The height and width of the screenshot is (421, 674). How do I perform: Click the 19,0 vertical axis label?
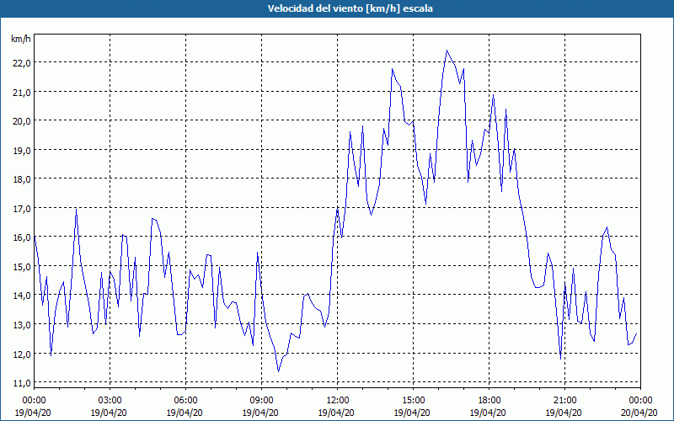click(22, 151)
